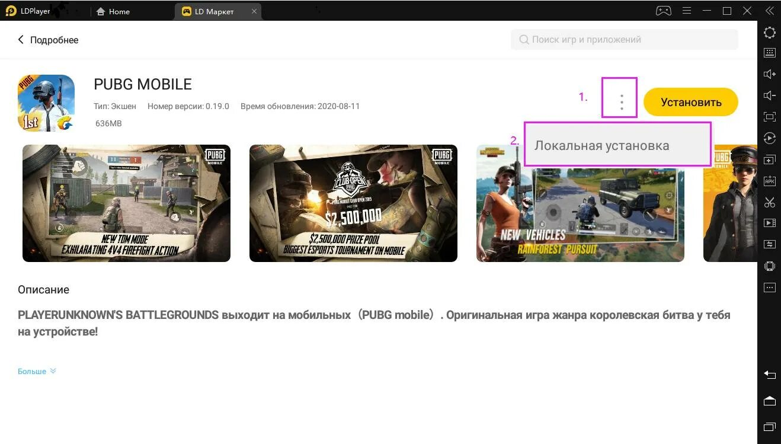Switch to the Home tab

pos(113,11)
